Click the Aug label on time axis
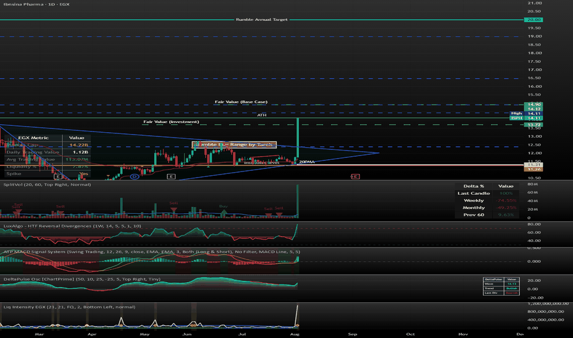The width and height of the screenshot is (573, 338). coord(294,334)
